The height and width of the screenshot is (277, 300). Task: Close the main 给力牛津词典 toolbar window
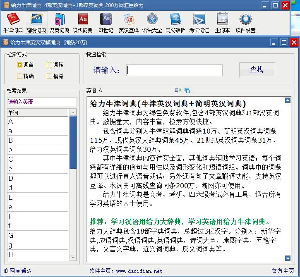click(285, 5)
